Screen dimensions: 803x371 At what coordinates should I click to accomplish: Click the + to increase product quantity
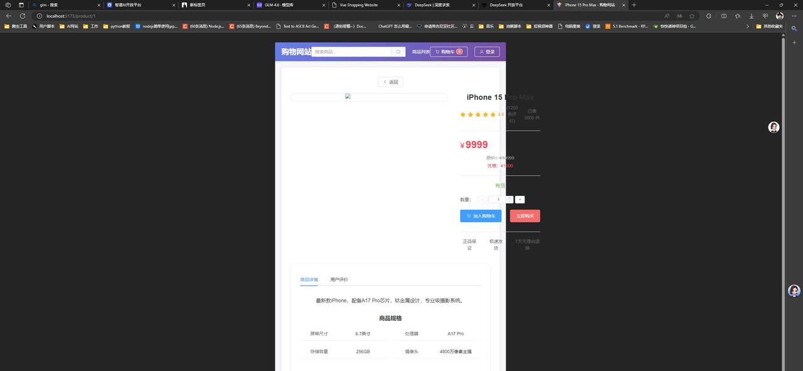[x=519, y=199]
